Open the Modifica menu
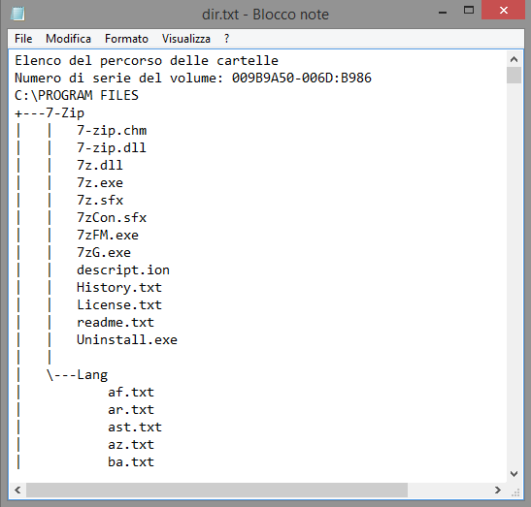The width and height of the screenshot is (531, 507). pyautogui.click(x=68, y=39)
